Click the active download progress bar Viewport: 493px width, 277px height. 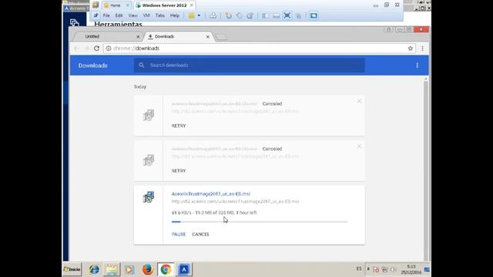260,222
